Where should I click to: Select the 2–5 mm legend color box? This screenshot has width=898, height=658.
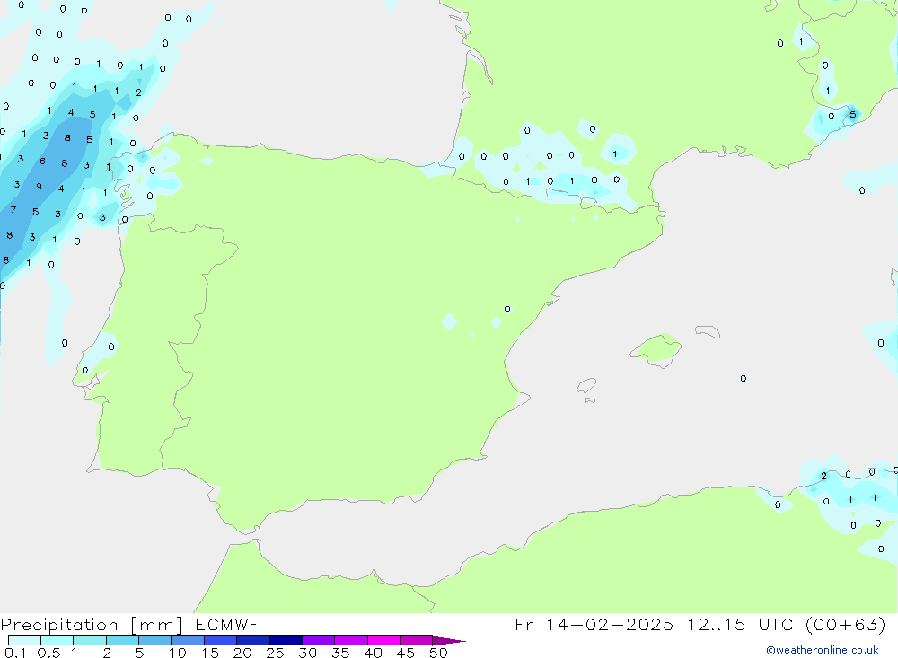[122, 640]
